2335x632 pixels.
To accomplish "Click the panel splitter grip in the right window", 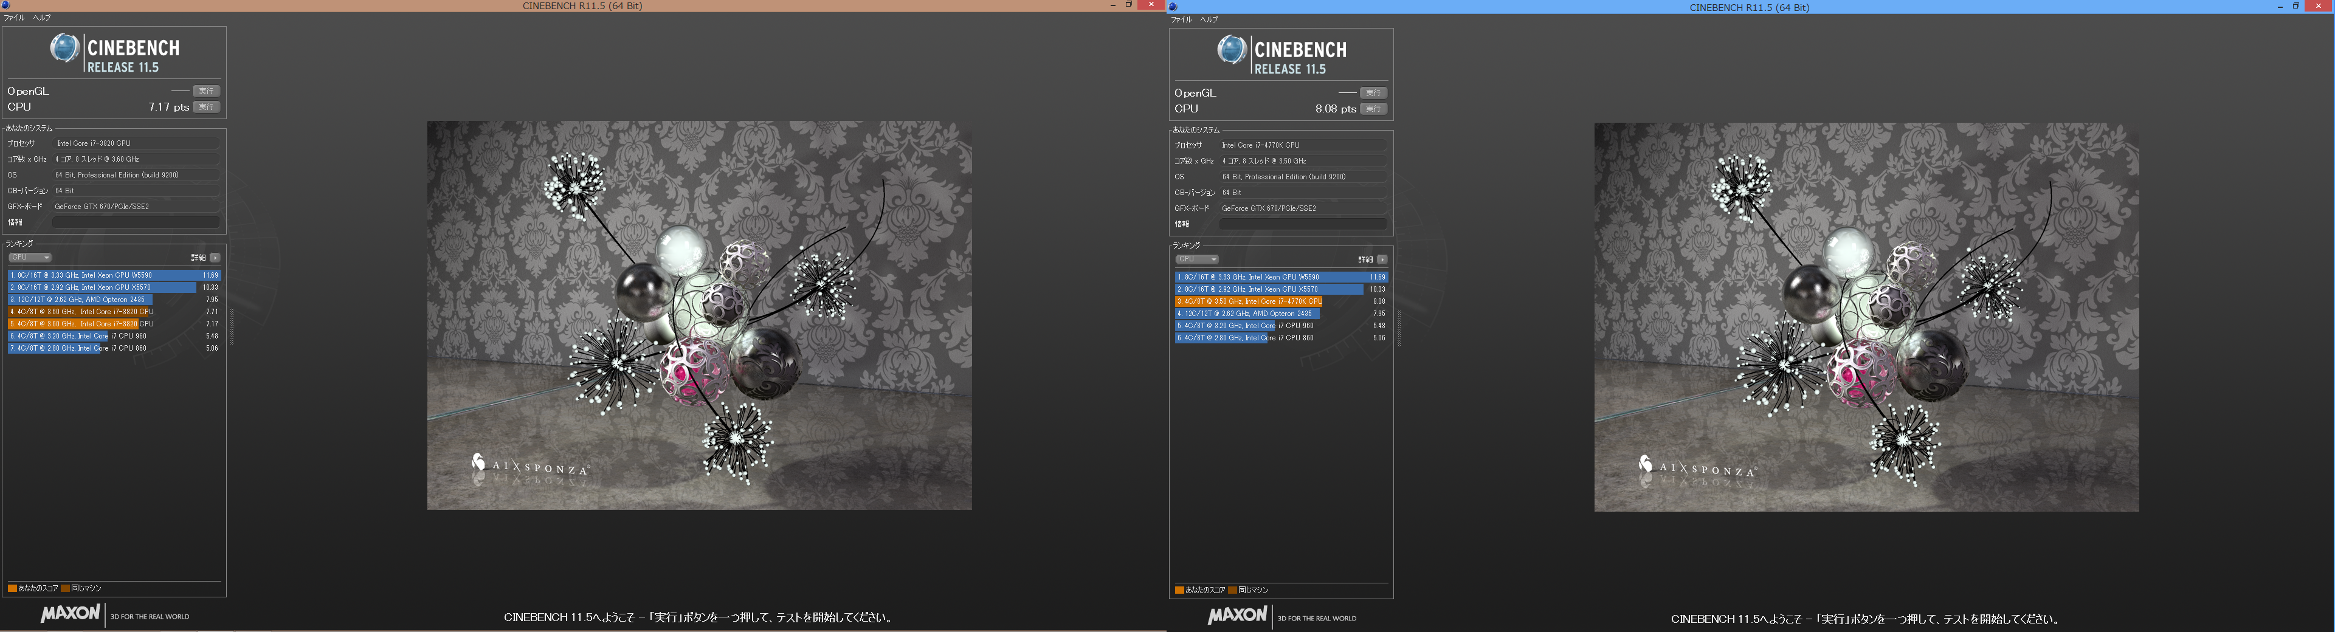I will tap(1399, 329).
